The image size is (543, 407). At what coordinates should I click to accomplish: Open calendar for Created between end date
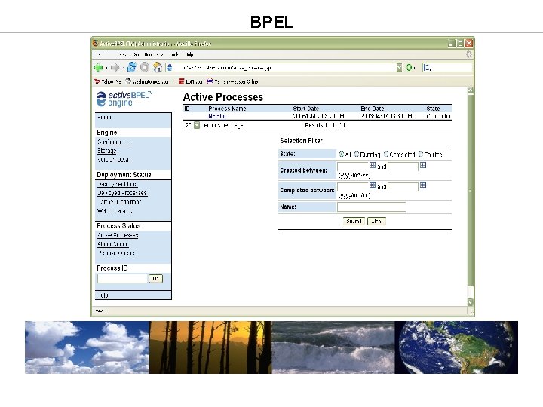(x=423, y=165)
